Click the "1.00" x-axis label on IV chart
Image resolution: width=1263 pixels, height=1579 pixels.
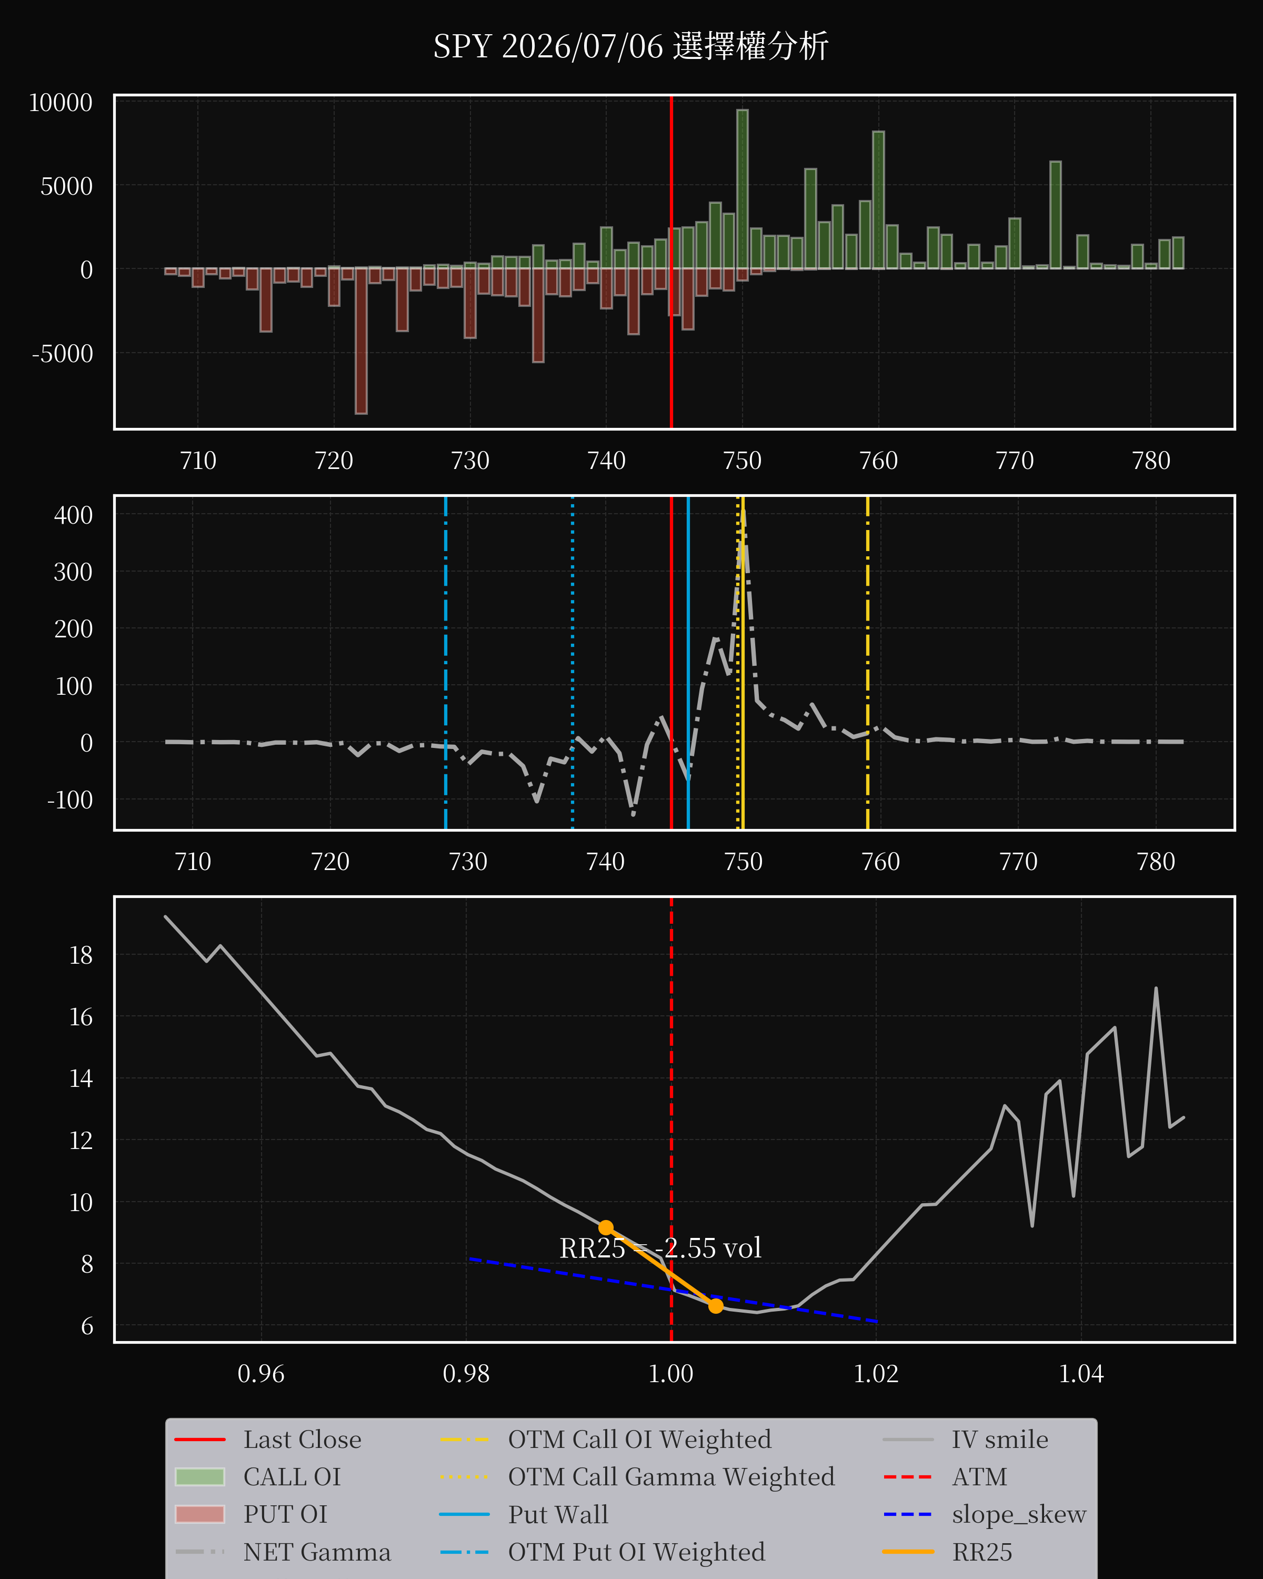pyautogui.click(x=671, y=1374)
